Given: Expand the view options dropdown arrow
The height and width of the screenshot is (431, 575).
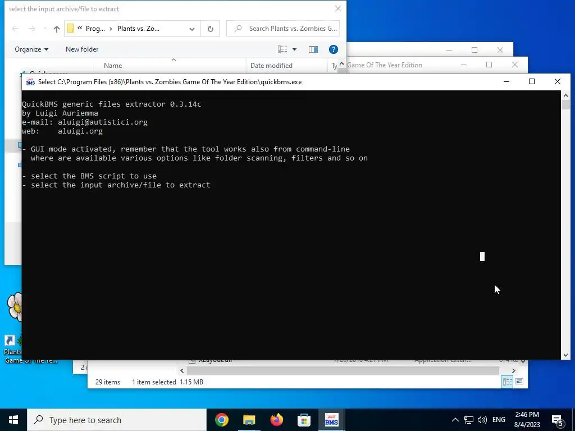Looking at the screenshot, I should 294,49.
